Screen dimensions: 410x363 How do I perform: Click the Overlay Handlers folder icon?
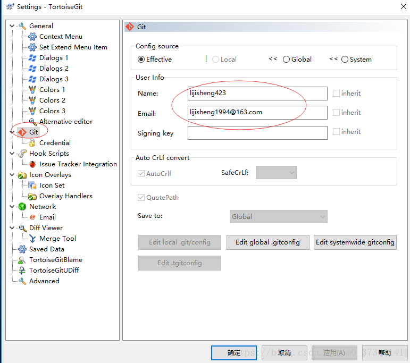[x=32, y=196]
